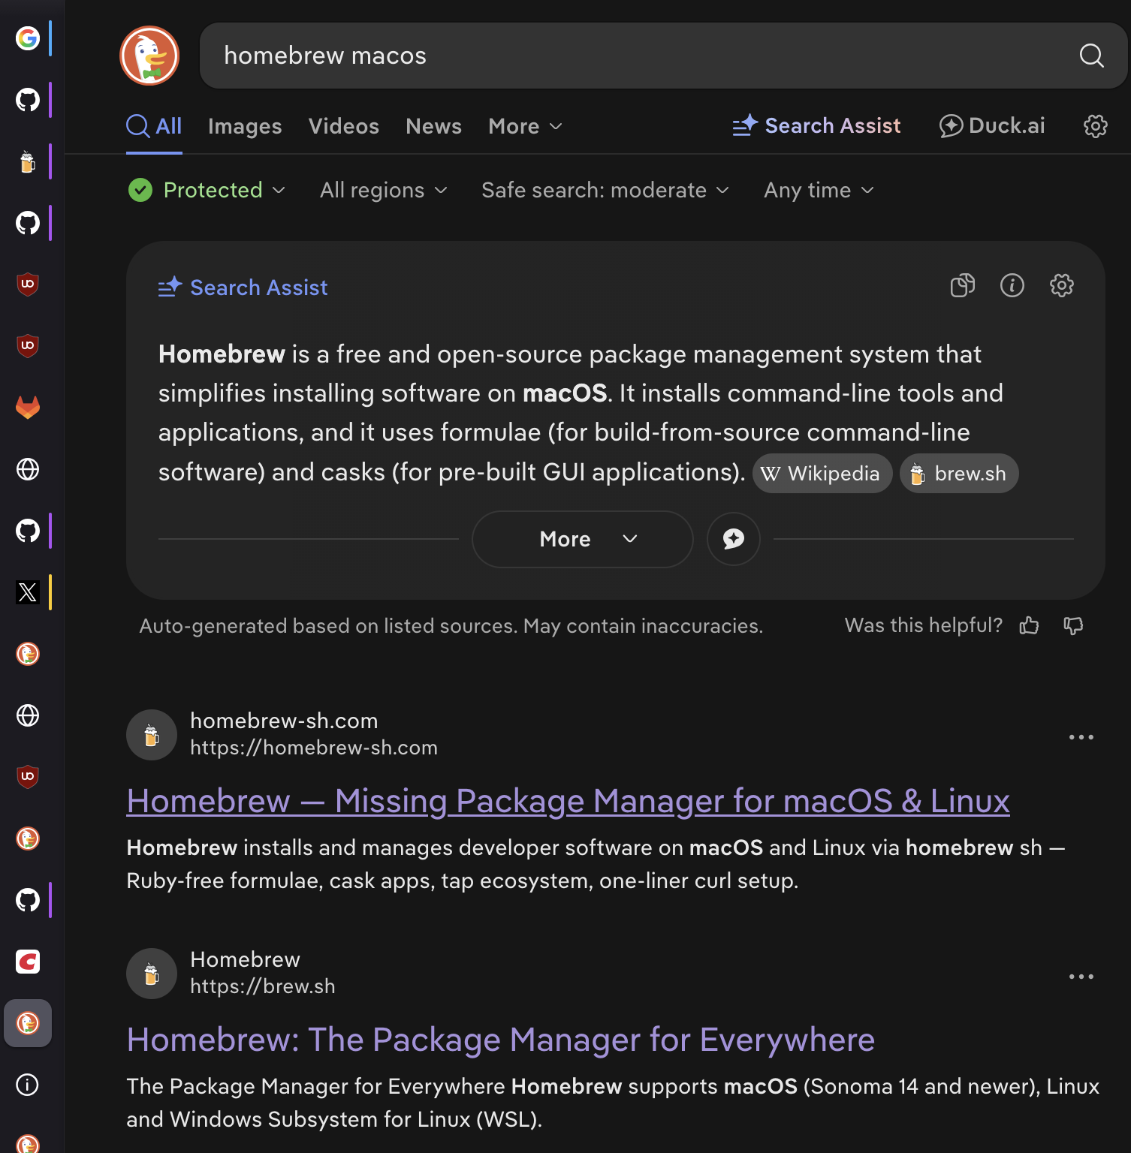Open the brew.sh source chip
Viewport: 1131px width, 1153px height.
[959, 474]
